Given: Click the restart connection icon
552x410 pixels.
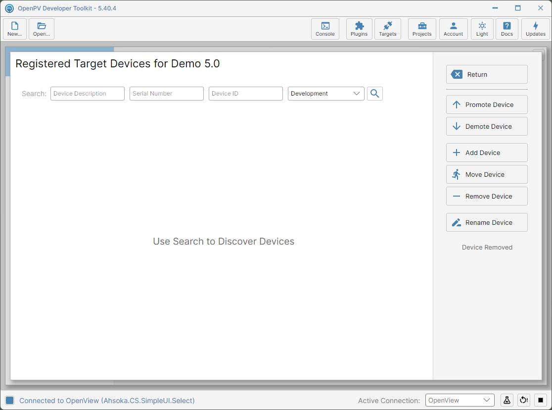Looking at the screenshot, I should coord(523,400).
